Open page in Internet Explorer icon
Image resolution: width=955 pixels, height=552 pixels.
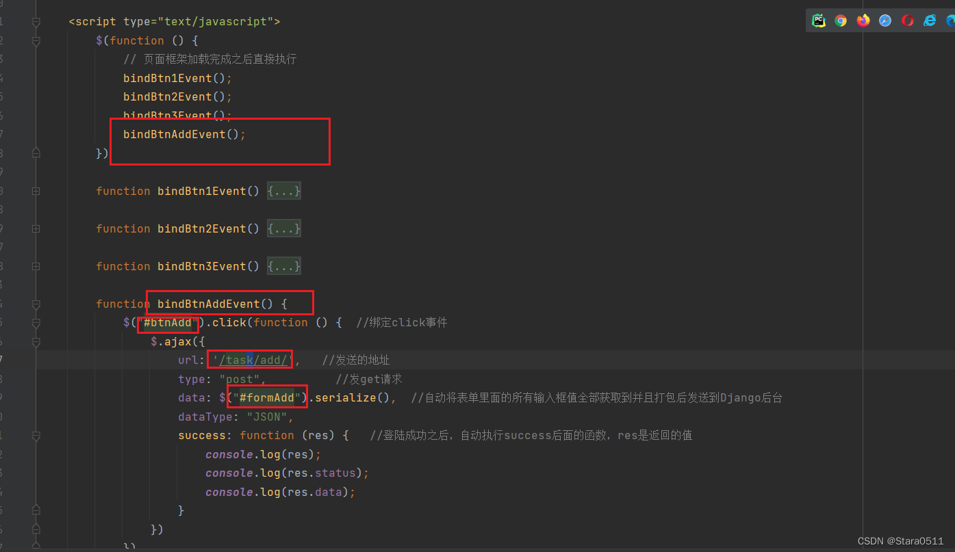[x=930, y=21]
